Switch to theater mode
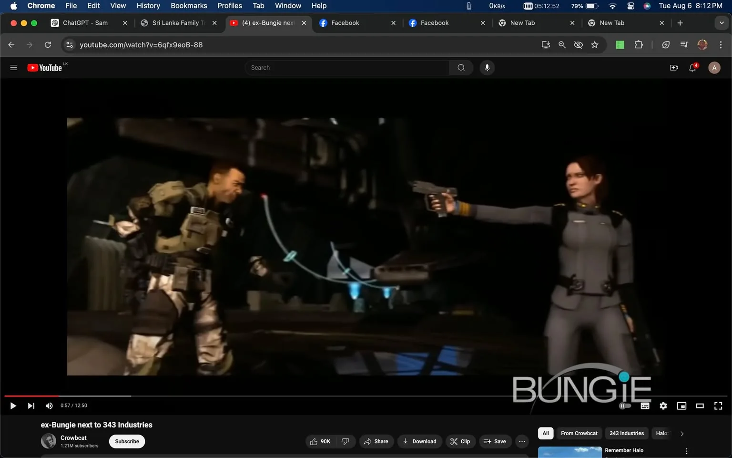Screen dimensions: 732x458 (700, 406)
